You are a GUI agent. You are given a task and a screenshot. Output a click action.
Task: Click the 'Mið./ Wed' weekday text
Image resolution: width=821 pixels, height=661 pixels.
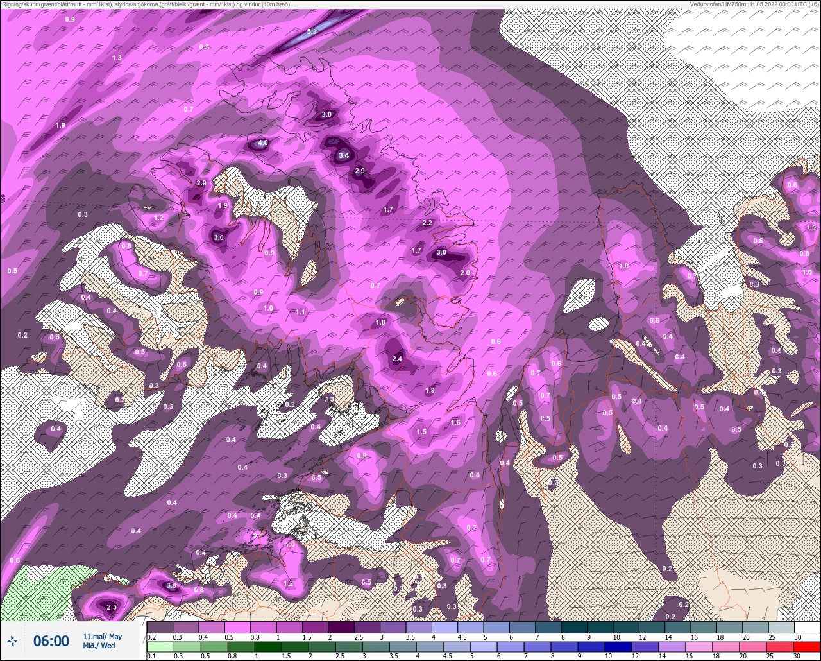(99, 646)
